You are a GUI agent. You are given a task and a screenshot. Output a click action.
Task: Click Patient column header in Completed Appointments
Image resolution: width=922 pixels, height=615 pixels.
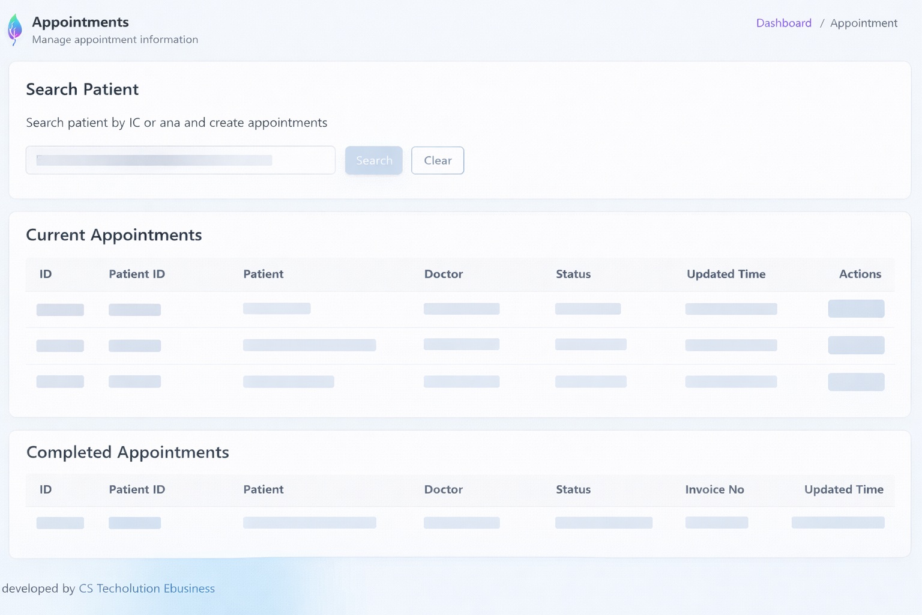pyautogui.click(x=263, y=489)
